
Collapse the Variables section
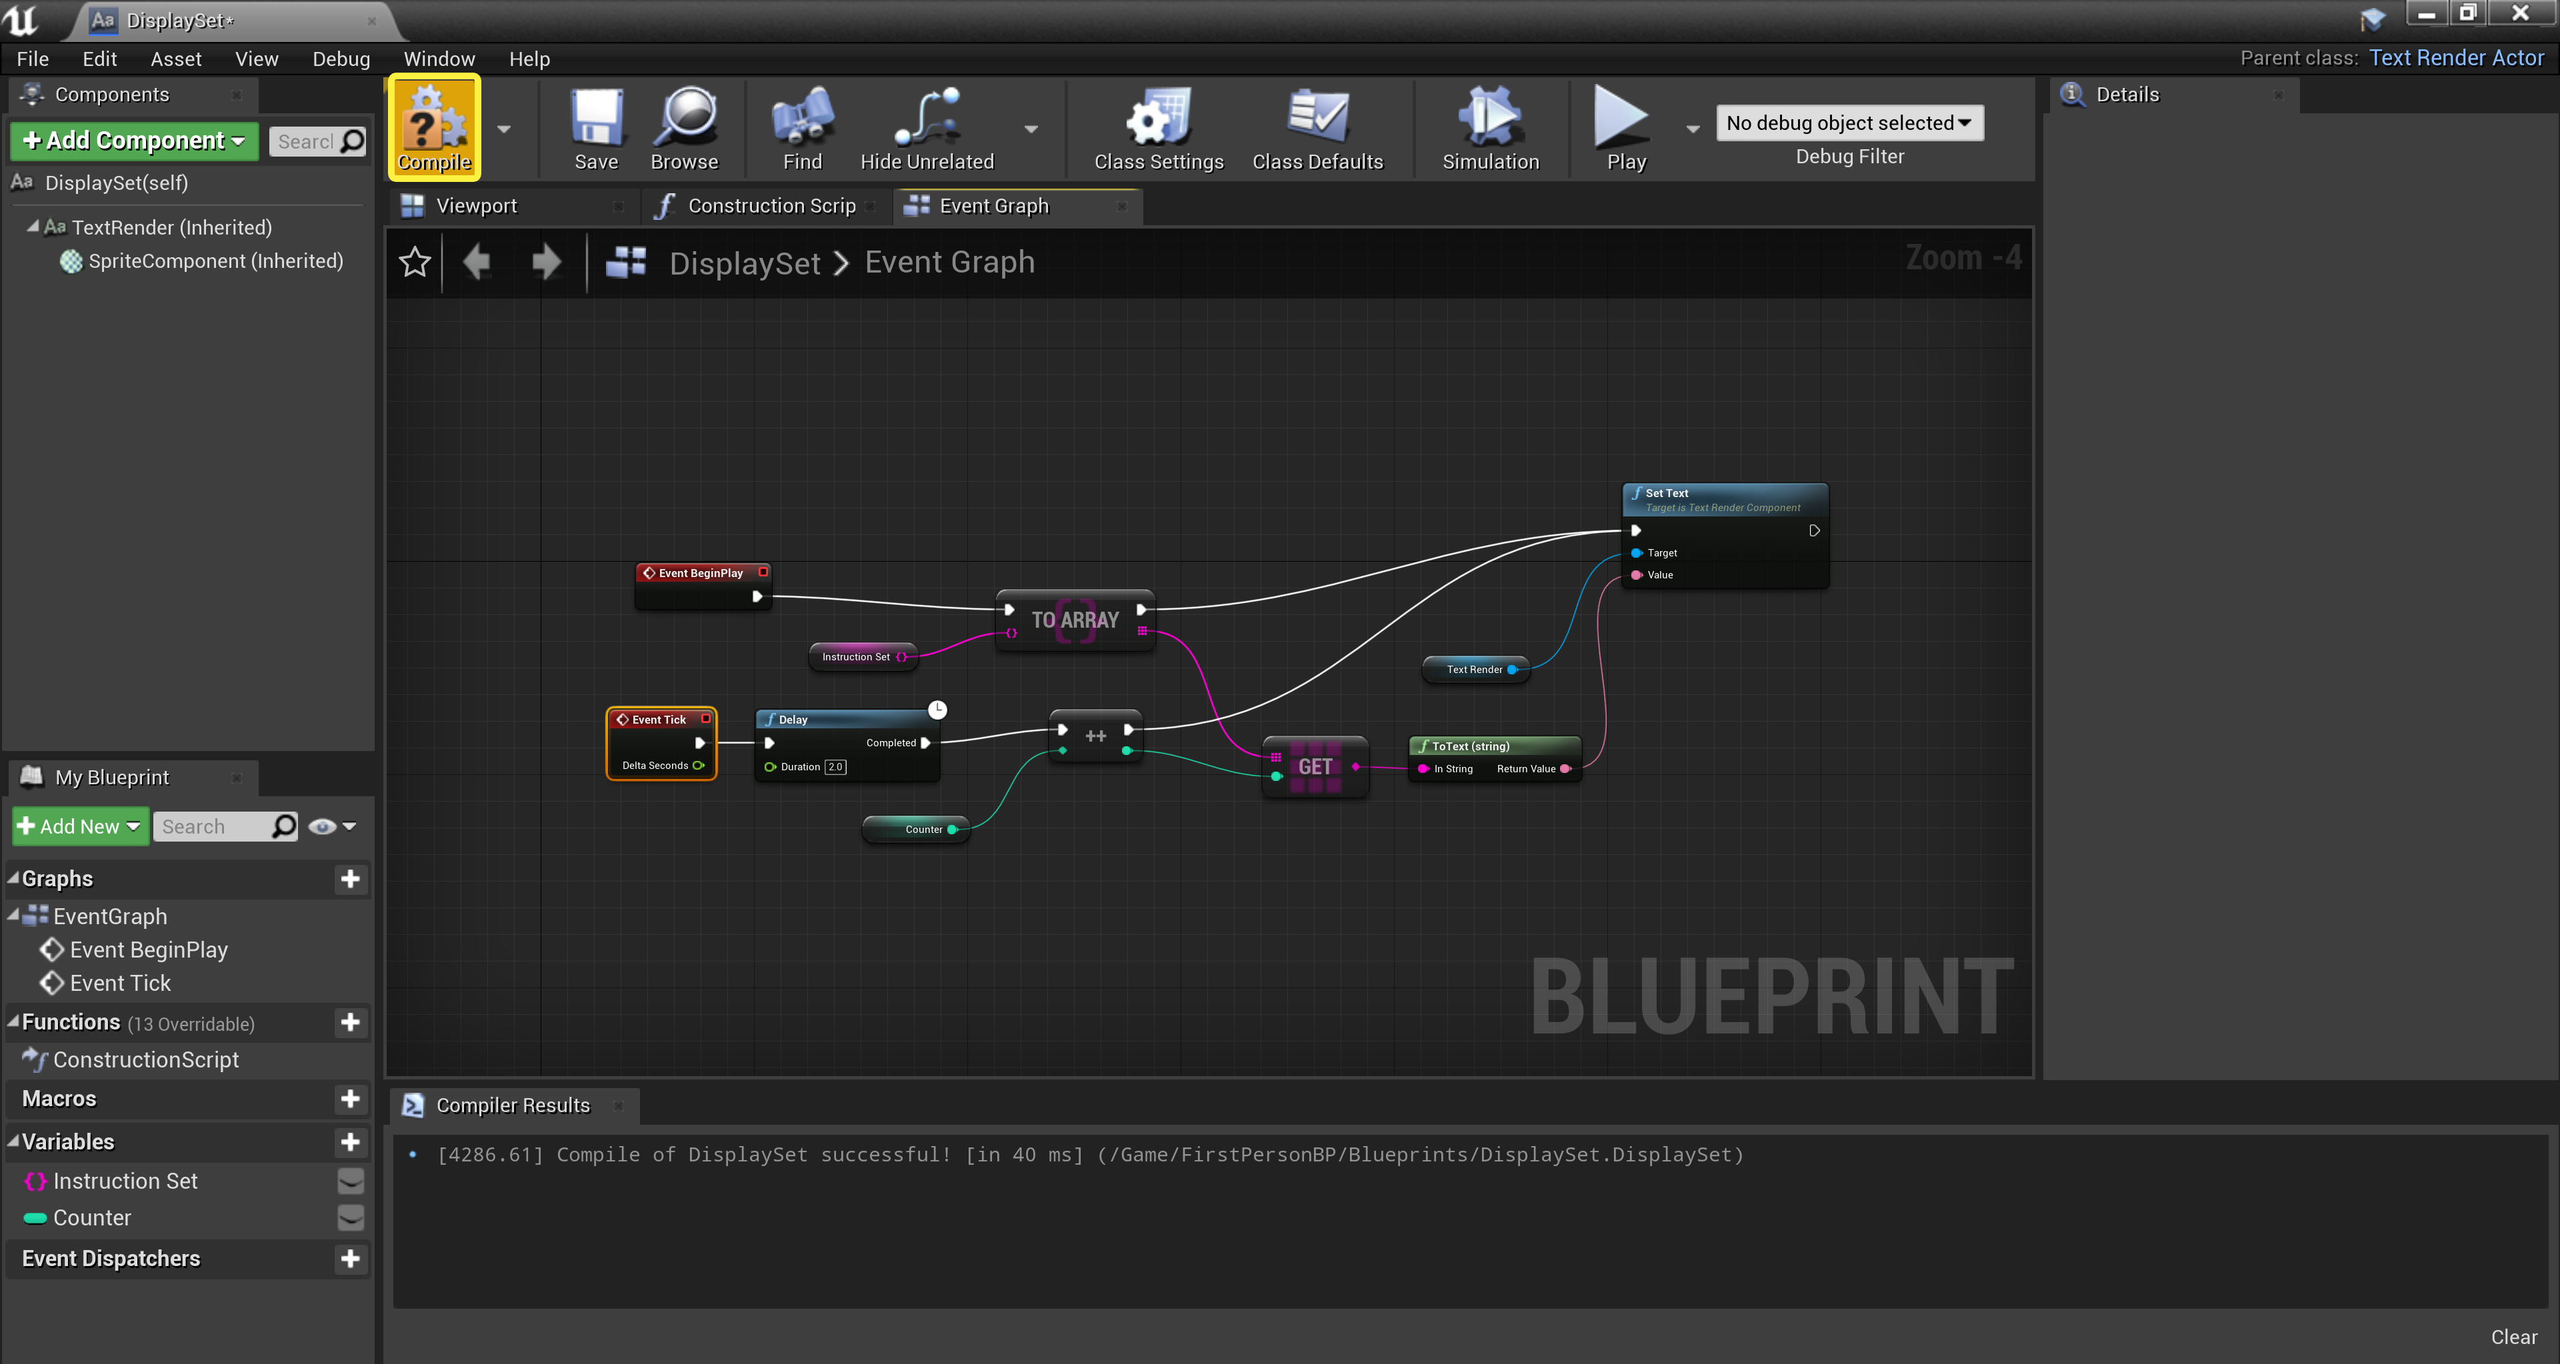[x=14, y=1141]
